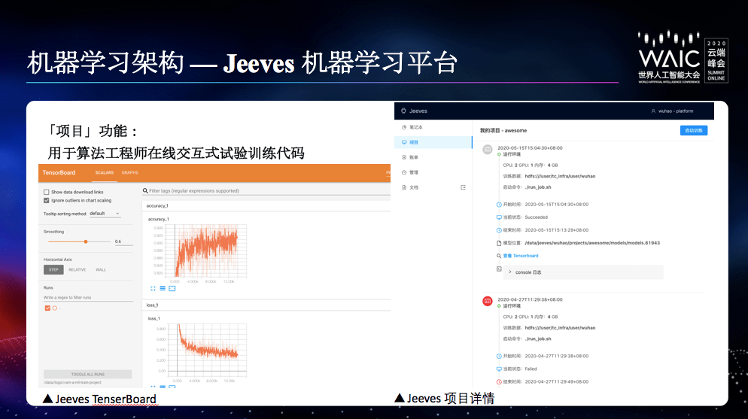Click the Jeeves logo icon in header

[403, 111]
